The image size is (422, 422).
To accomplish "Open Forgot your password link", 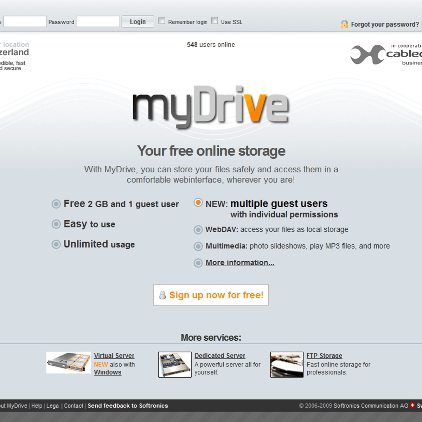I will pyautogui.click(x=385, y=24).
